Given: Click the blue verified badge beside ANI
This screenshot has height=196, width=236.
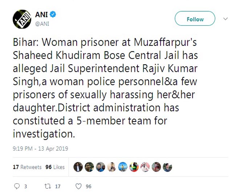Looking at the screenshot, I should pos(53,15).
